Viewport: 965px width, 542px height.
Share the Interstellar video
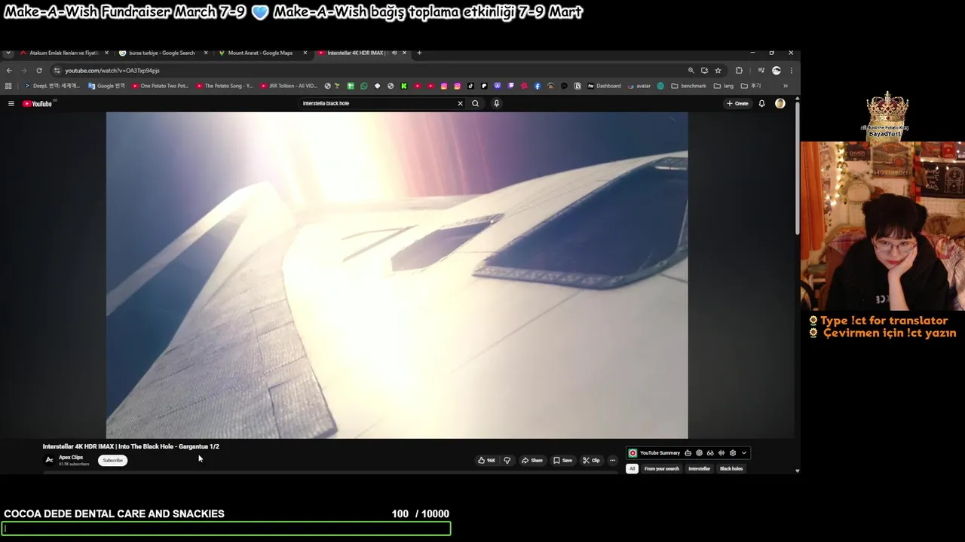[x=532, y=460]
